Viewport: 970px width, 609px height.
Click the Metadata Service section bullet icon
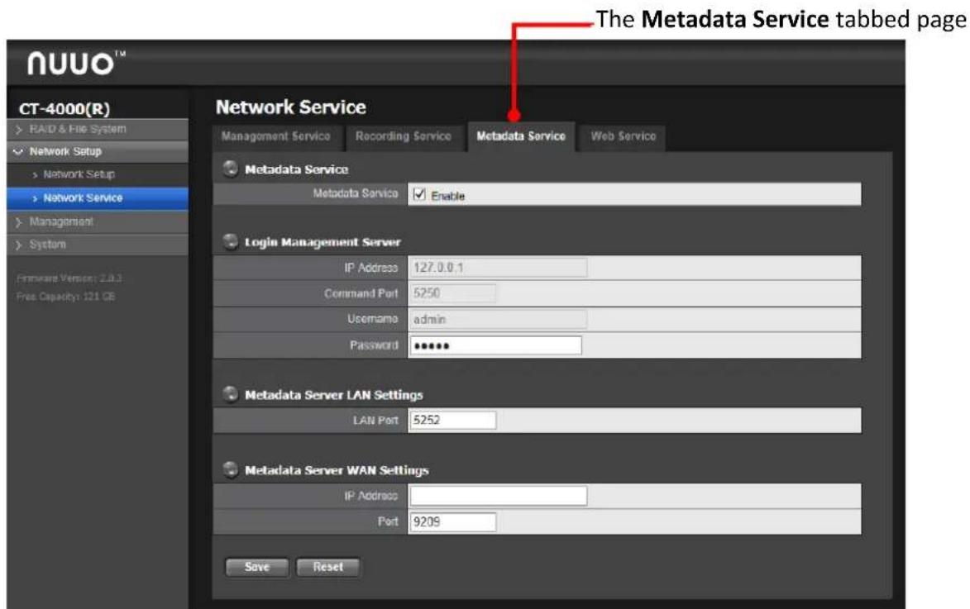pos(230,169)
